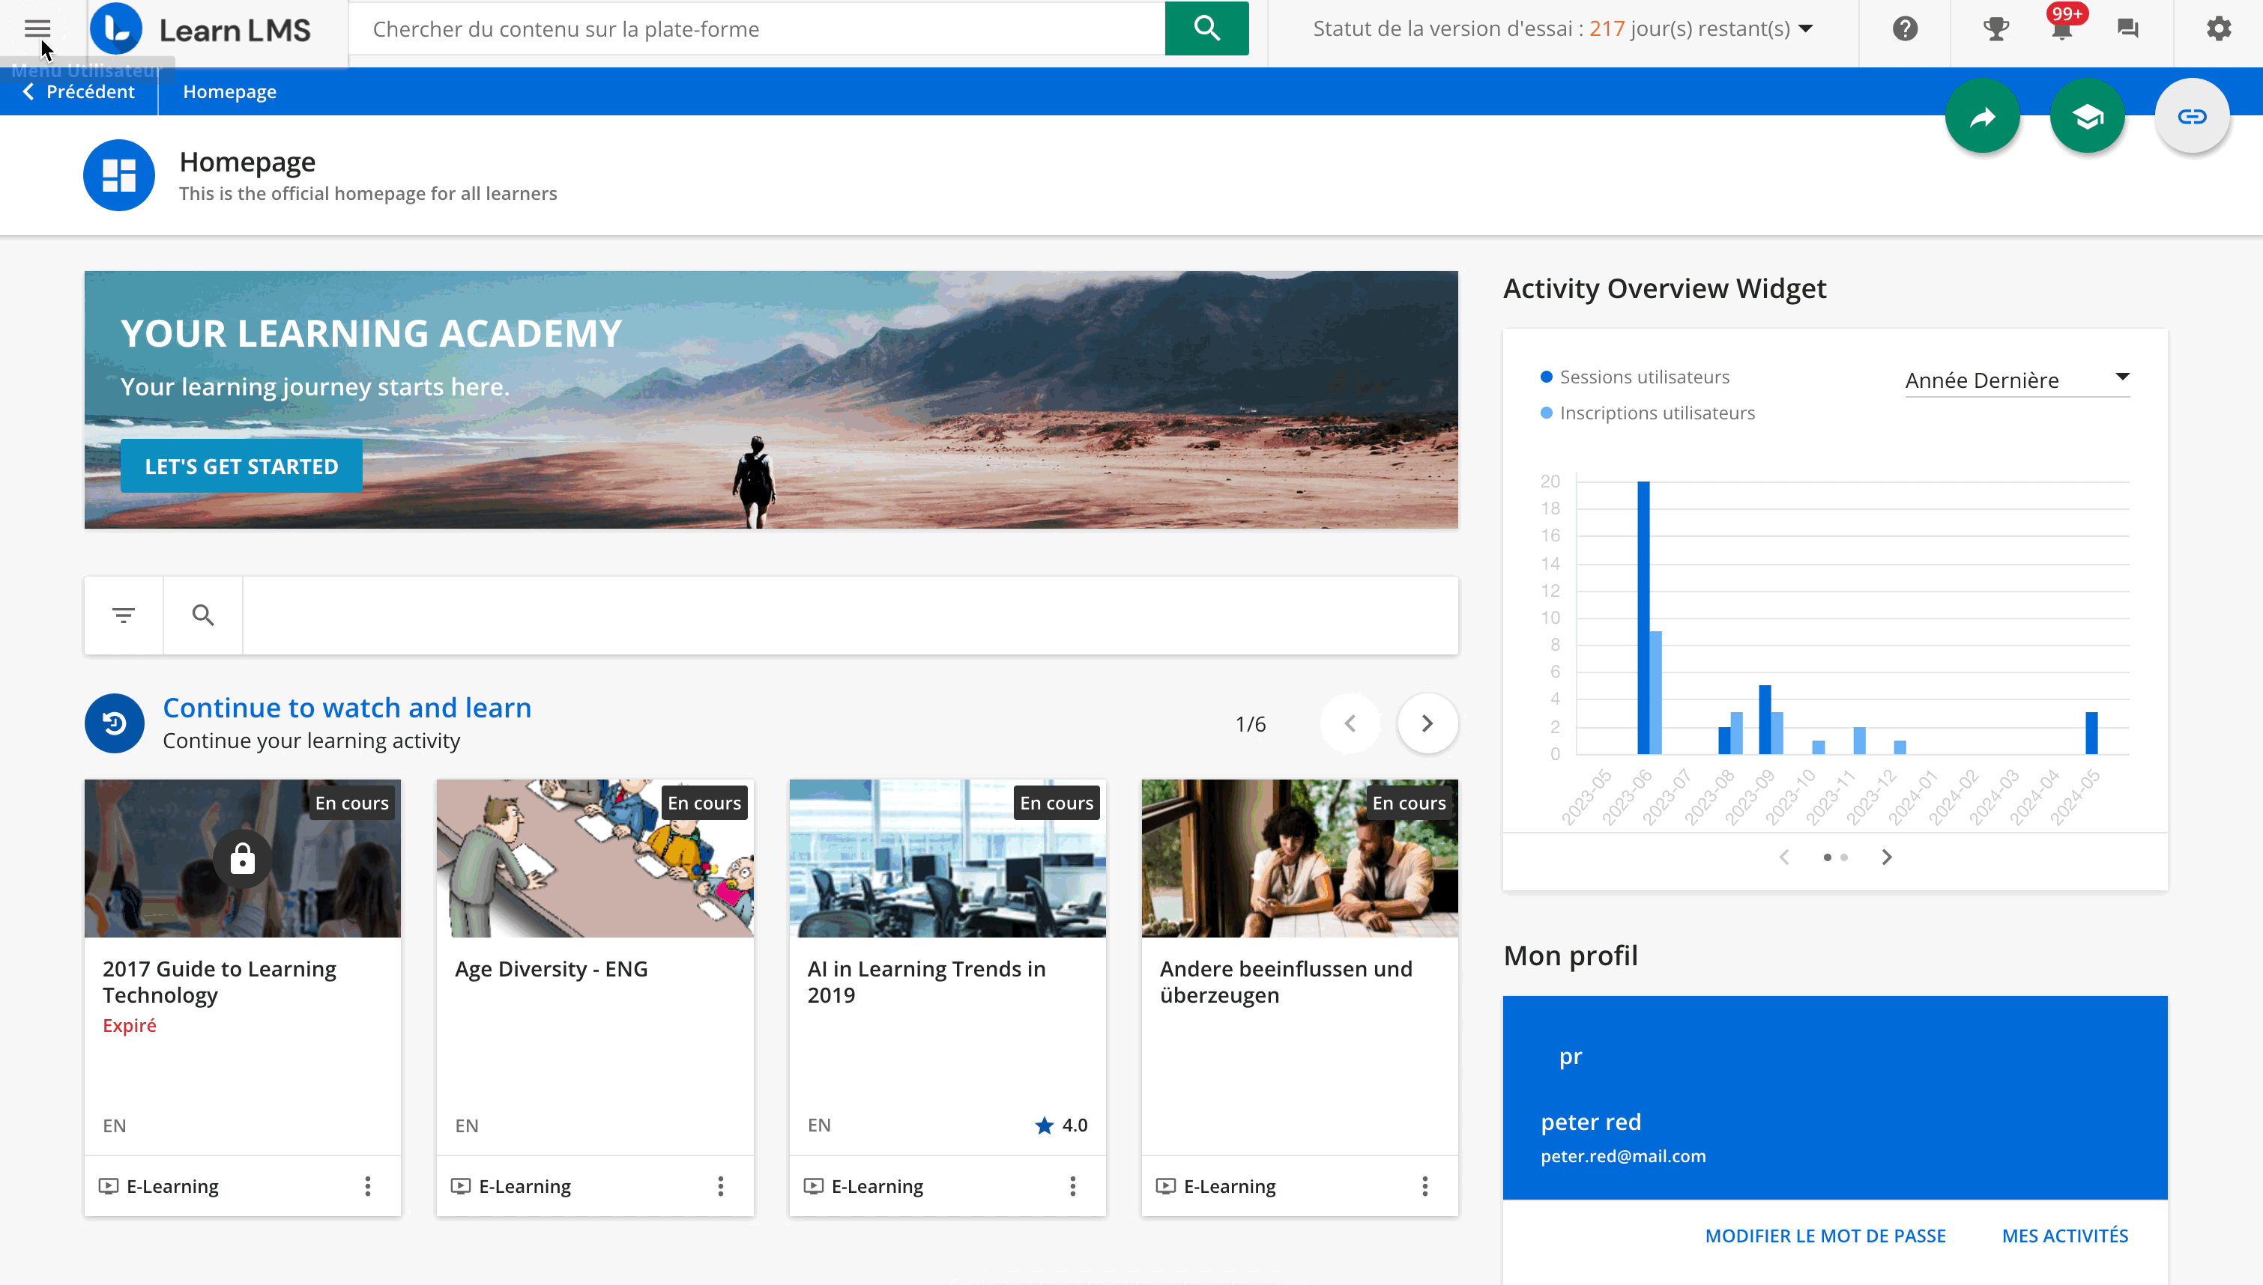The height and width of the screenshot is (1285, 2263).
Task: Go to next activity widget slide
Action: 1887,857
